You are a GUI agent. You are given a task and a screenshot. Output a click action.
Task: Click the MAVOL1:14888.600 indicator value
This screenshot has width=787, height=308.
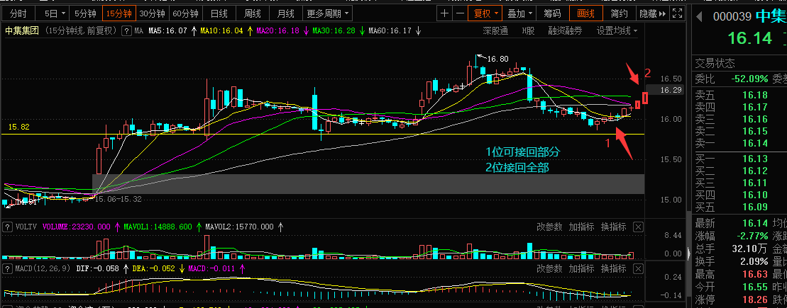[157, 227]
